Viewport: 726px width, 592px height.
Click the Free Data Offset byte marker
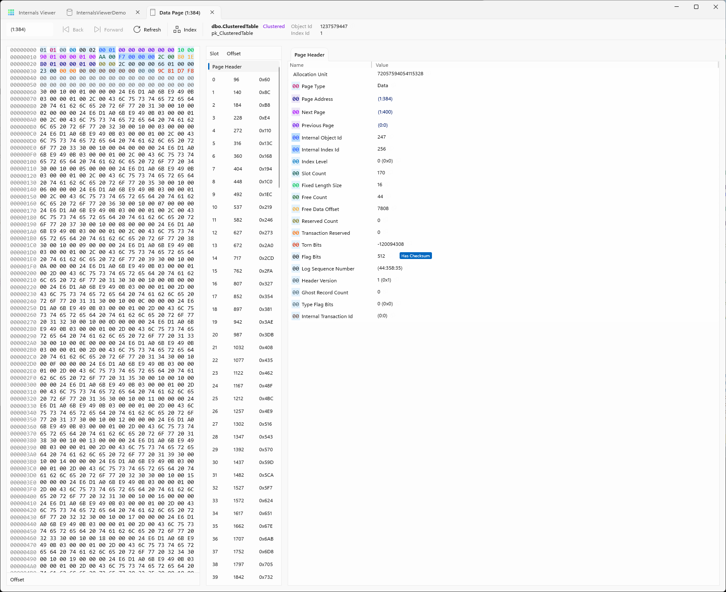[x=296, y=209]
